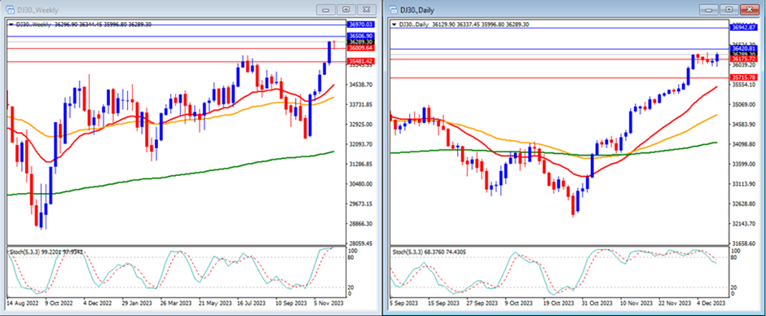Select the blue 36420.81 level label
766x316 pixels.
click(x=744, y=48)
